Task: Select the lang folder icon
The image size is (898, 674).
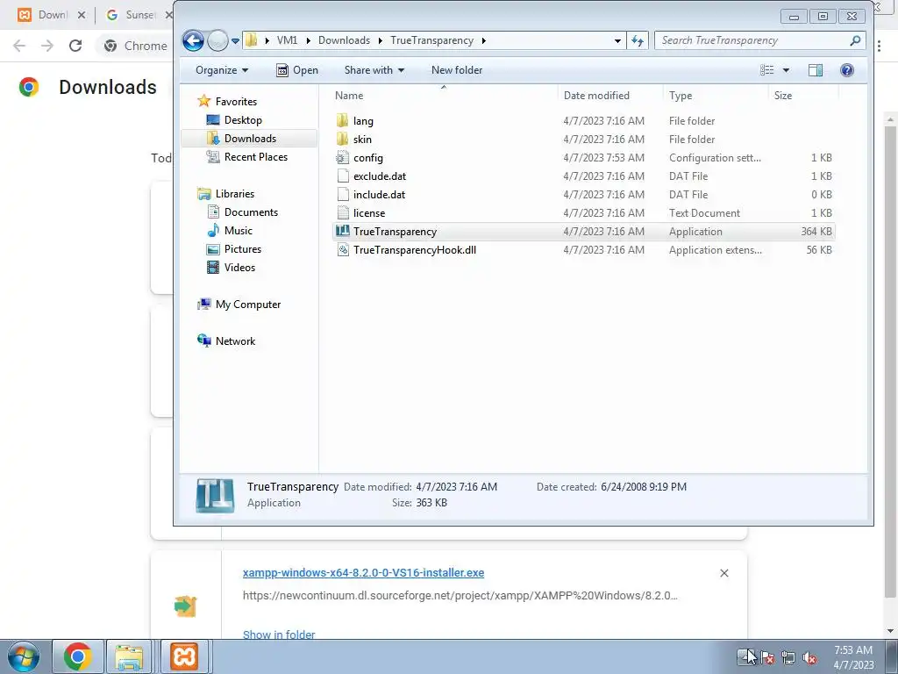Action: 343,121
